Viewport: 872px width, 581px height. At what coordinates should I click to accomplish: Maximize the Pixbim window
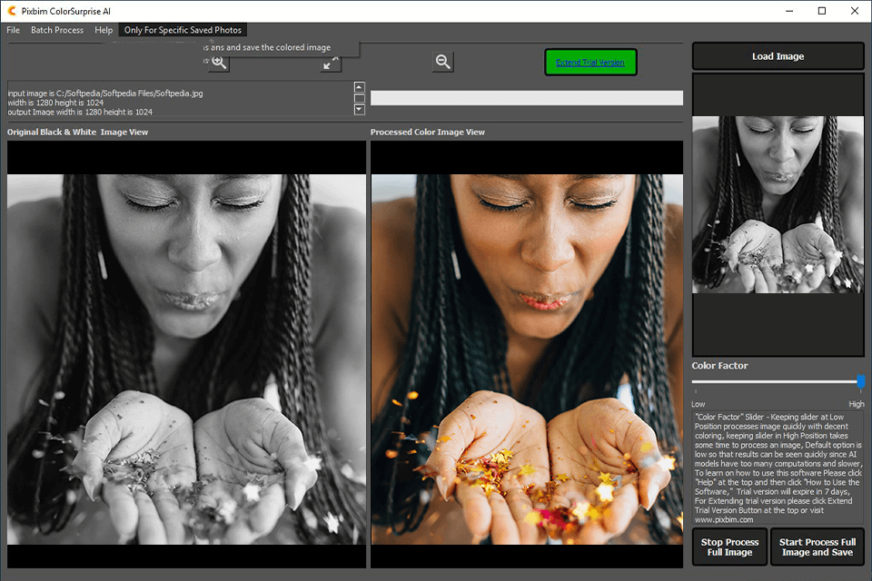pyautogui.click(x=822, y=11)
